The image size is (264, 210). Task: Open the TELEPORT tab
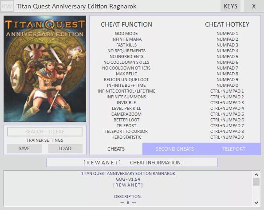[x=234, y=149]
